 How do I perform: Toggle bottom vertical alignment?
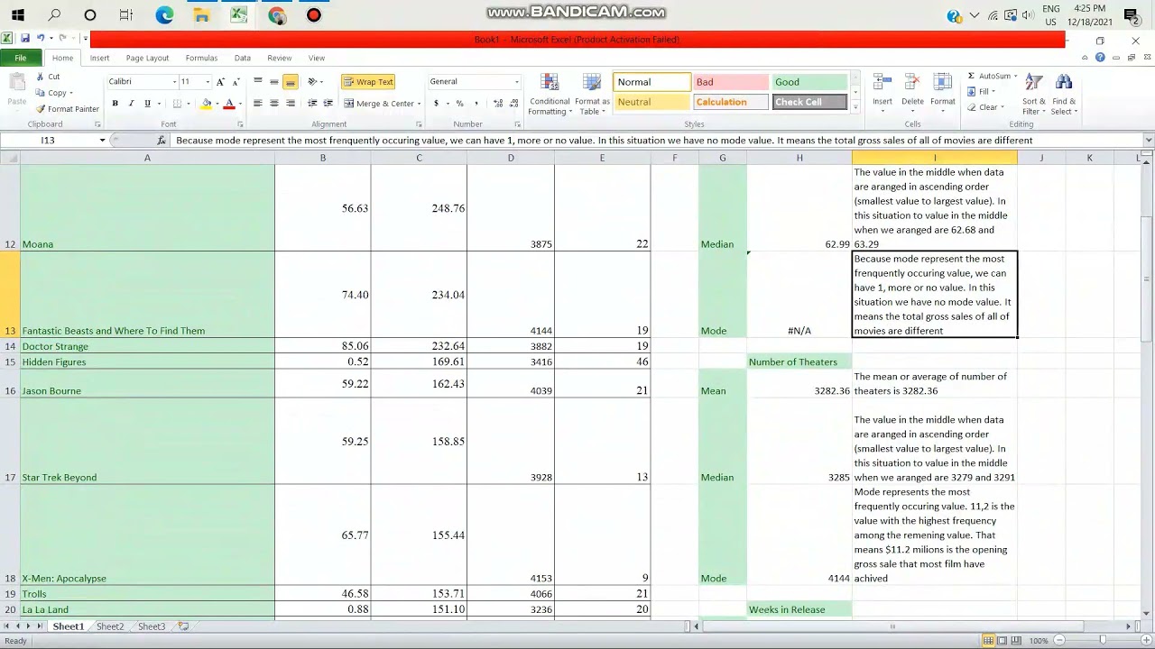[291, 81]
